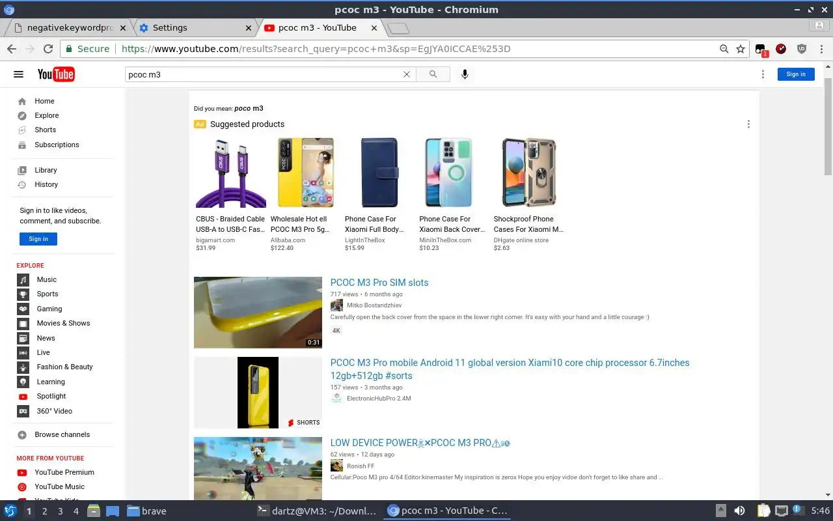
Task: Open the CBUS Braided Cable product
Action: [x=231, y=194]
